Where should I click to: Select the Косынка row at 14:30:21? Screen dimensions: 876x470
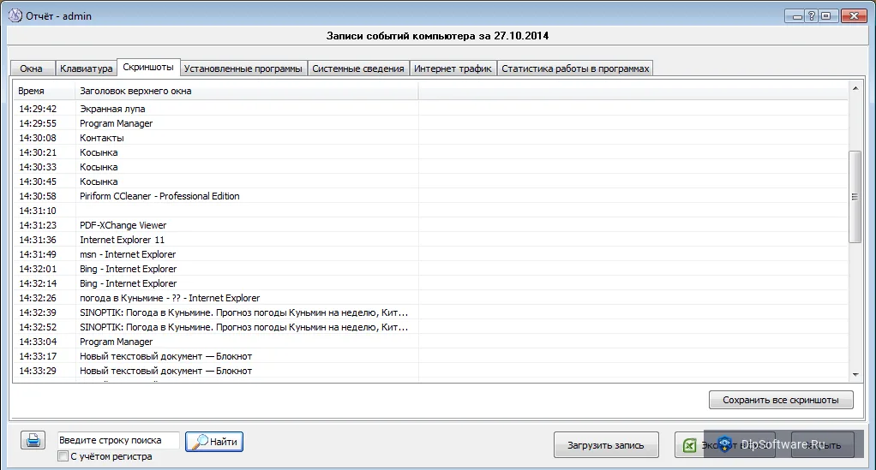(431, 152)
